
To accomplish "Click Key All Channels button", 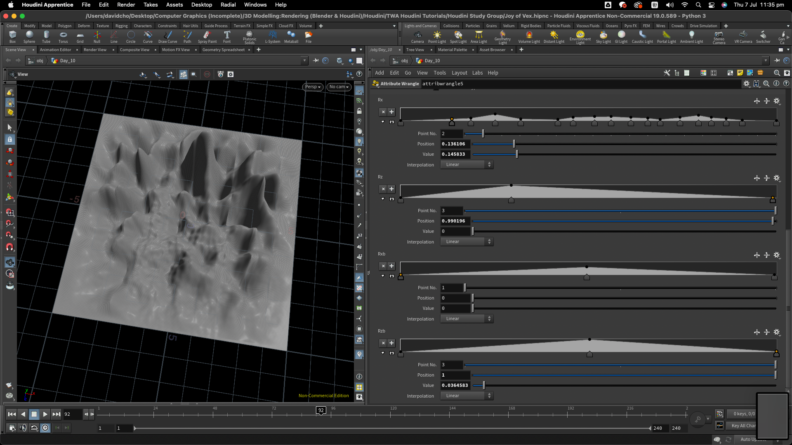I will pos(743,426).
